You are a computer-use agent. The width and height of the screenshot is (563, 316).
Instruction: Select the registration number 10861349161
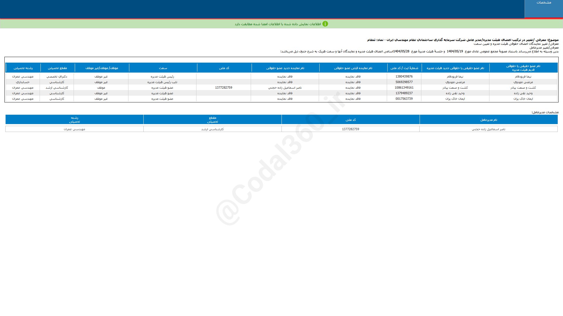tap(404, 88)
